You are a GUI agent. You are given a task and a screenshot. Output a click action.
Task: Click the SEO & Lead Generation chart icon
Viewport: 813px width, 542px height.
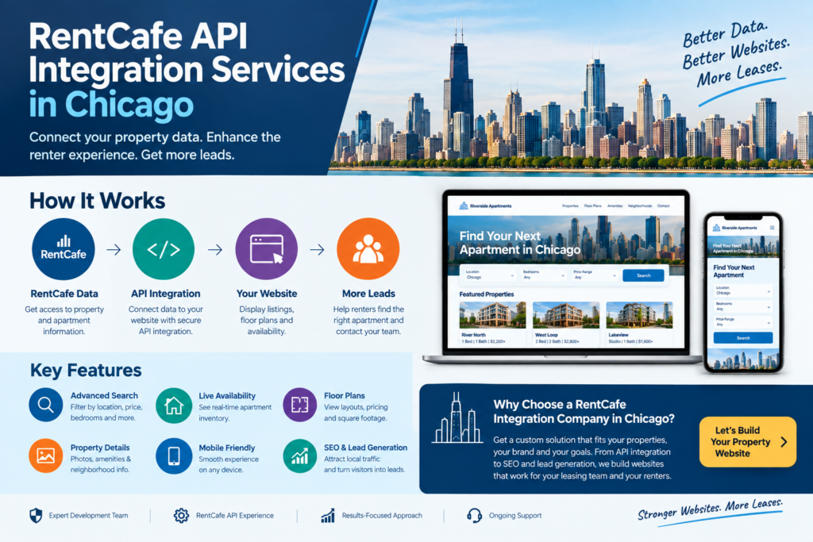click(x=299, y=456)
